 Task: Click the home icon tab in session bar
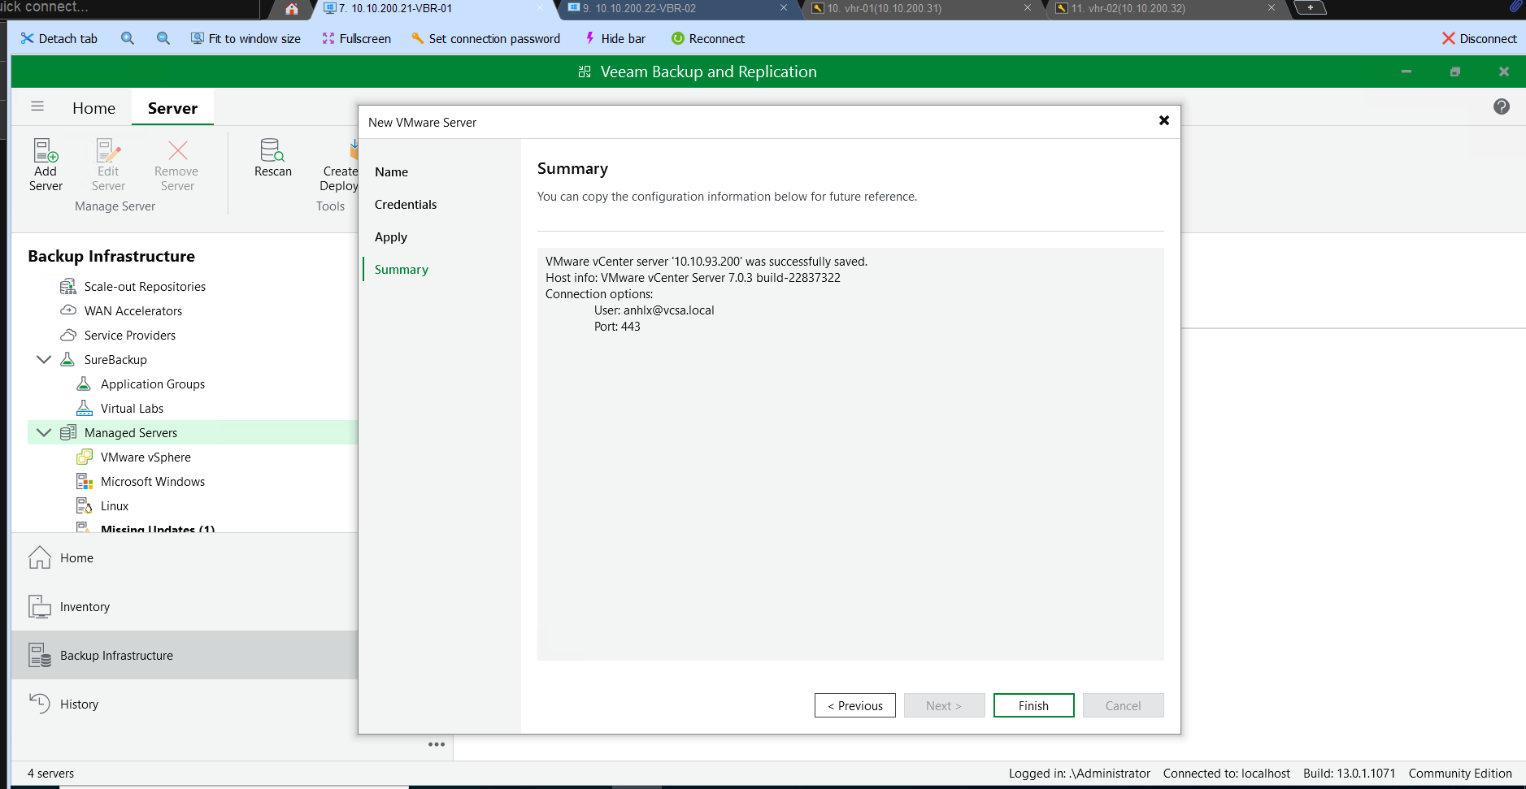click(292, 9)
